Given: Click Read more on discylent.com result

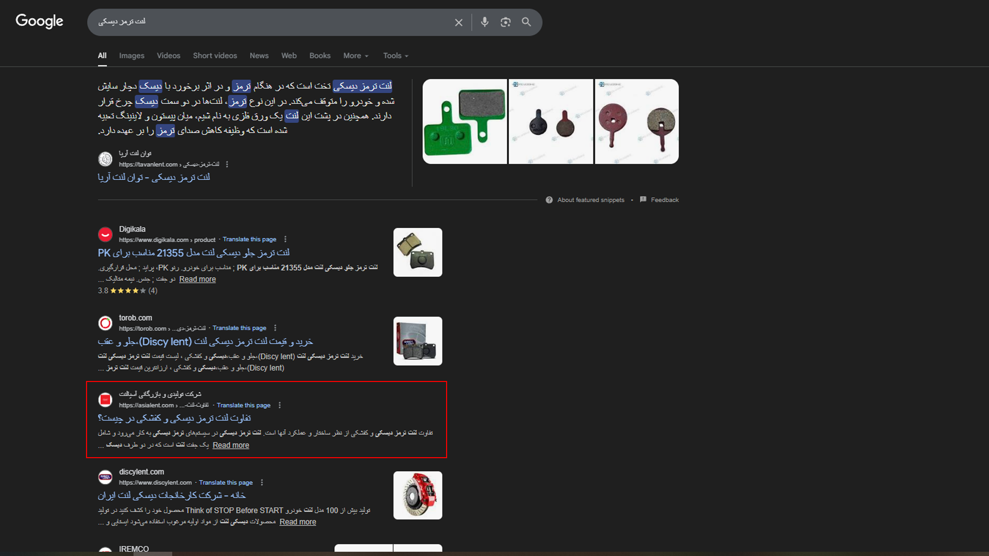Looking at the screenshot, I should point(298,522).
